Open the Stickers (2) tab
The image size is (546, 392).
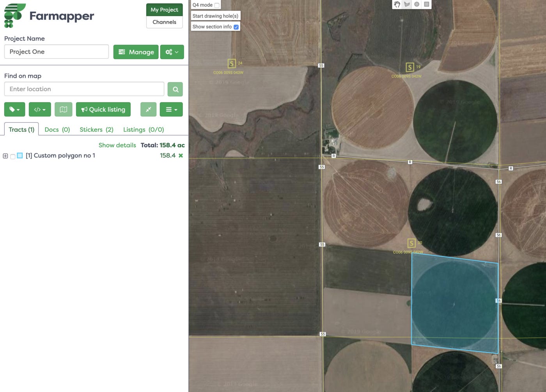(96, 129)
